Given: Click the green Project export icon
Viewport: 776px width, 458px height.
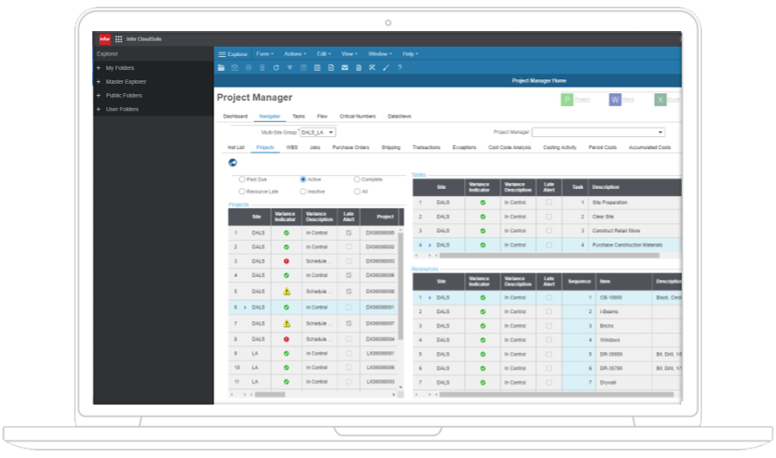Looking at the screenshot, I should (x=567, y=100).
